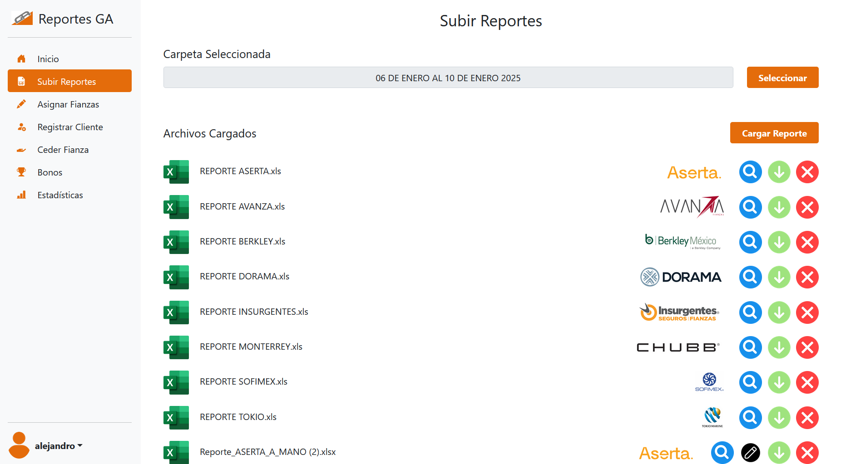Delete the REPORTE TOKIO.xls file
The image size is (841, 464).
807,418
